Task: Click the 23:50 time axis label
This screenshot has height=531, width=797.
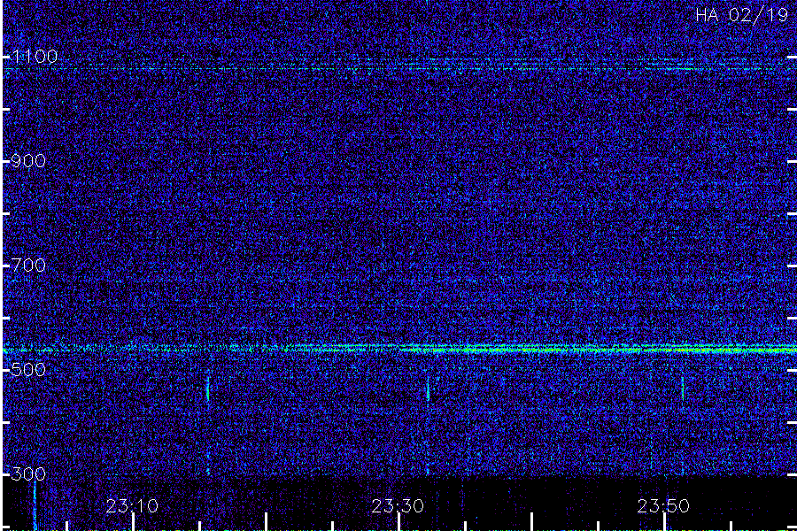Action: [x=664, y=506]
